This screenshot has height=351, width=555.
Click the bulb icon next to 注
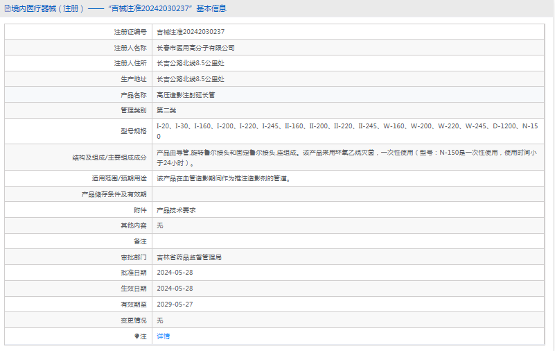(x=137, y=336)
